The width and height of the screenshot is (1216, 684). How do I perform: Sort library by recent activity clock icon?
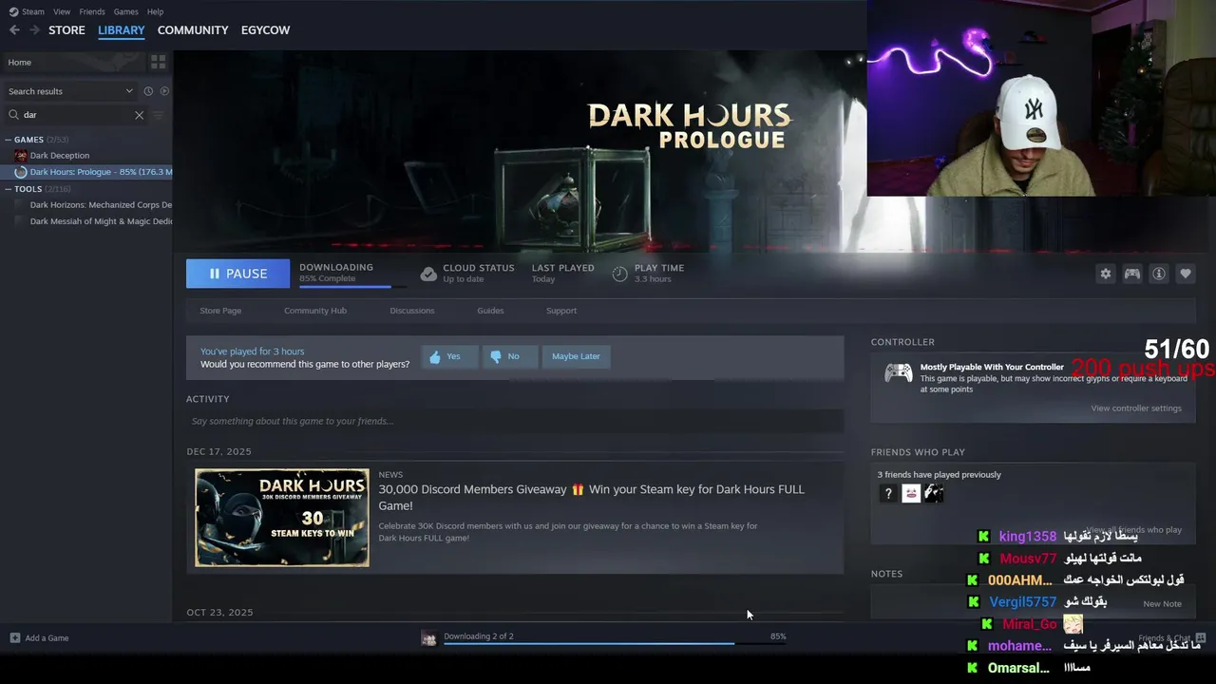148,91
